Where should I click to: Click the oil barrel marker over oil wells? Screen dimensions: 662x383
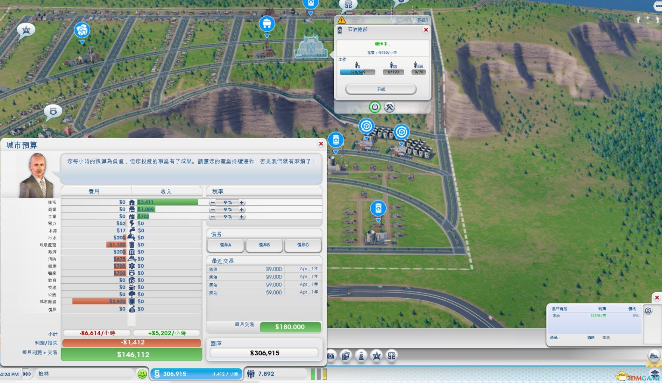378,208
